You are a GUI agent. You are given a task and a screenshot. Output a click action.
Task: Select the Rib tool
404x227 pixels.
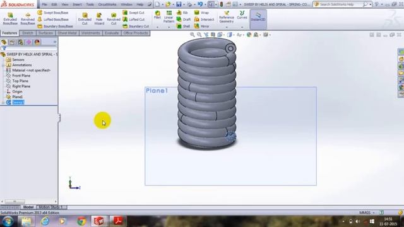182,13
